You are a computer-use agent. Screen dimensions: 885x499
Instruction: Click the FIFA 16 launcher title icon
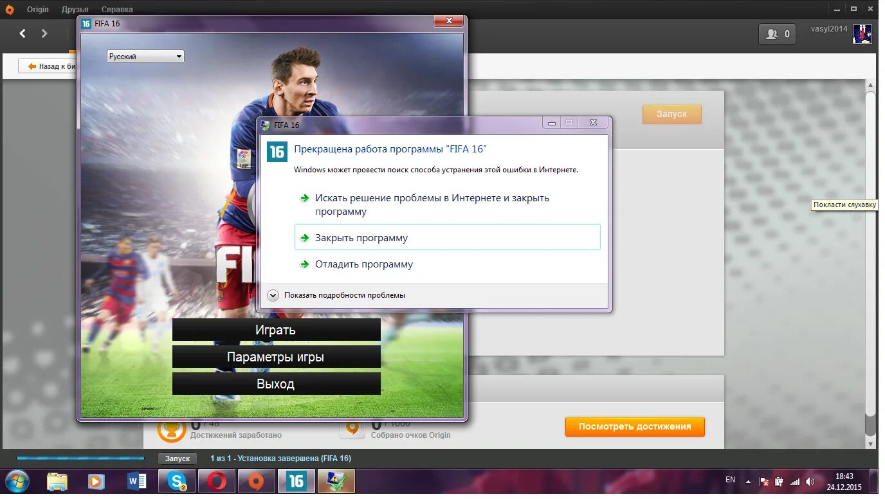(86, 24)
